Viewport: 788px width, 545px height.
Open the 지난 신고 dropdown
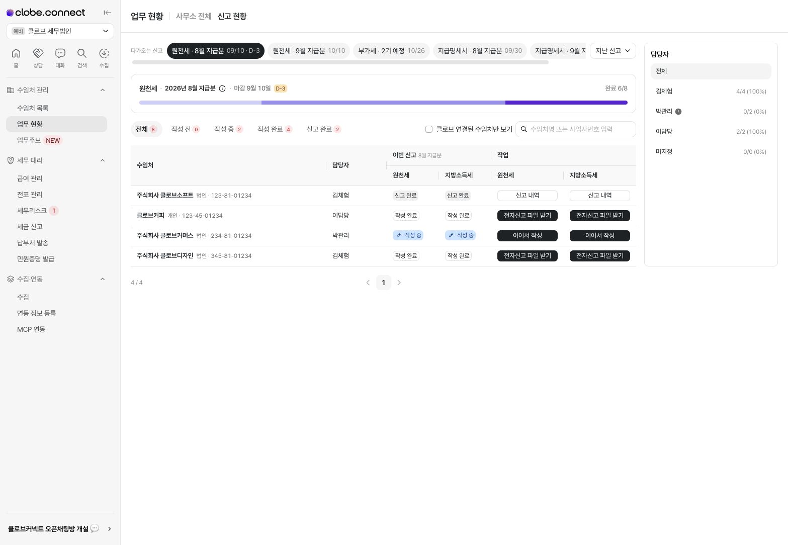[x=613, y=51]
